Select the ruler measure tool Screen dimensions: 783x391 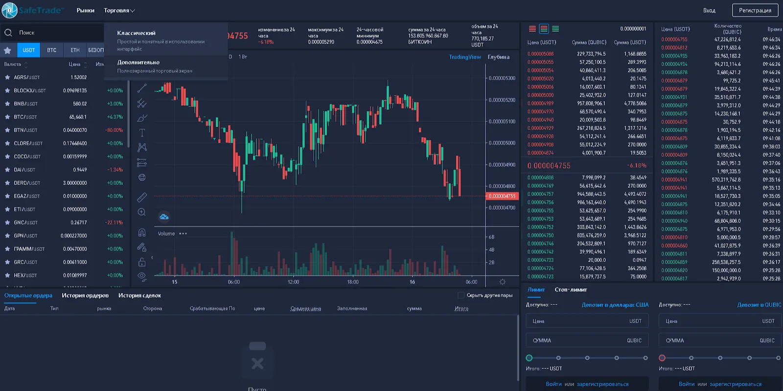[x=142, y=197]
